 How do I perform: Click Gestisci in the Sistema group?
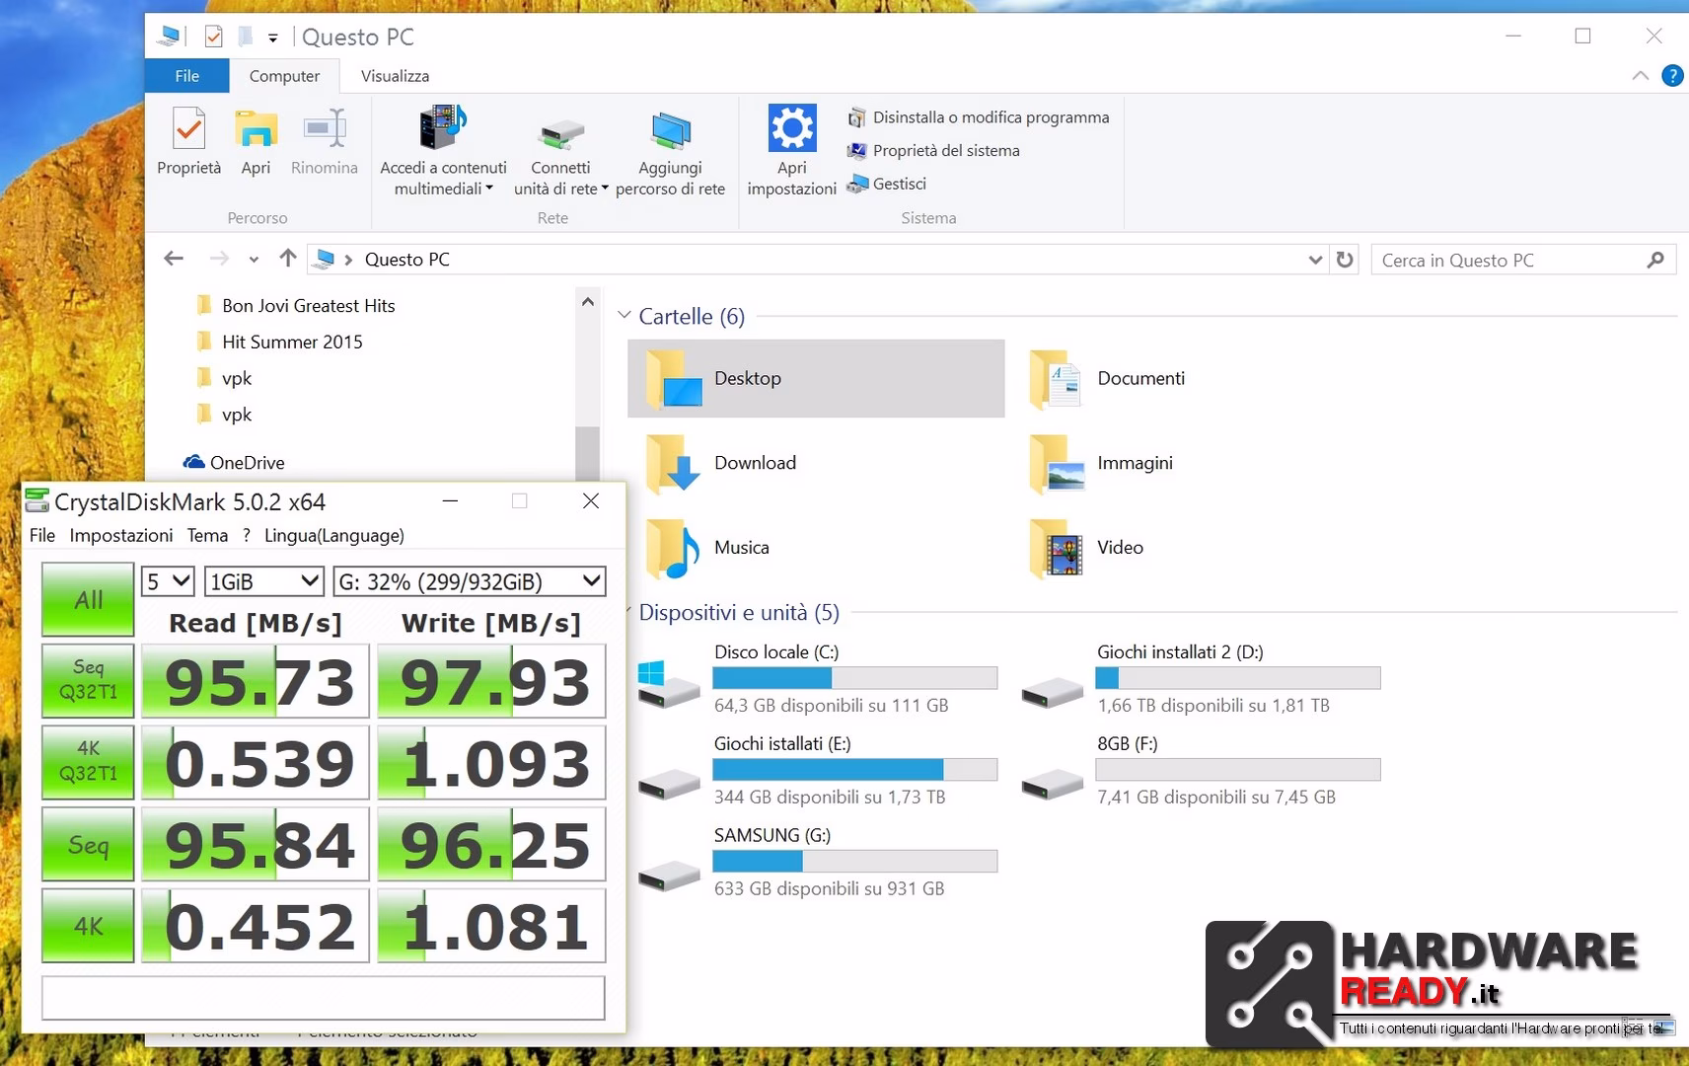click(x=887, y=184)
